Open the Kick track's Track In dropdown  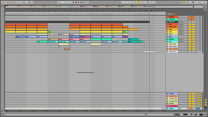(183, 24)
